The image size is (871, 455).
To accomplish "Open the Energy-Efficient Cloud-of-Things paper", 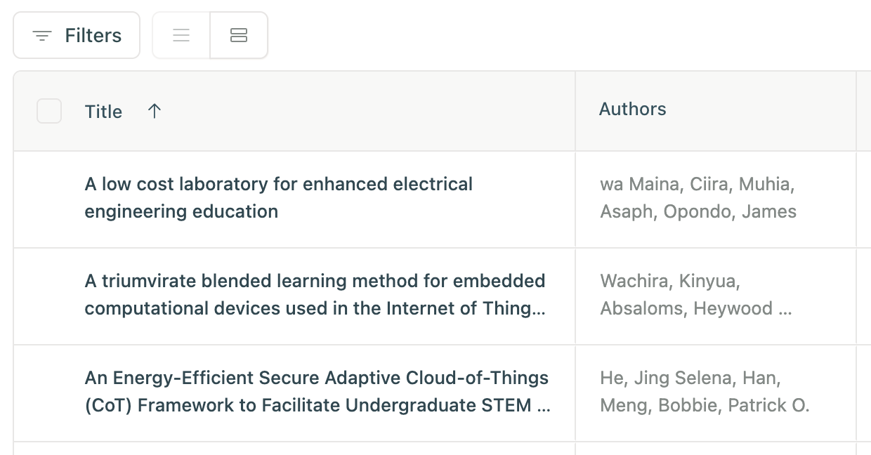I will point(317,391).
